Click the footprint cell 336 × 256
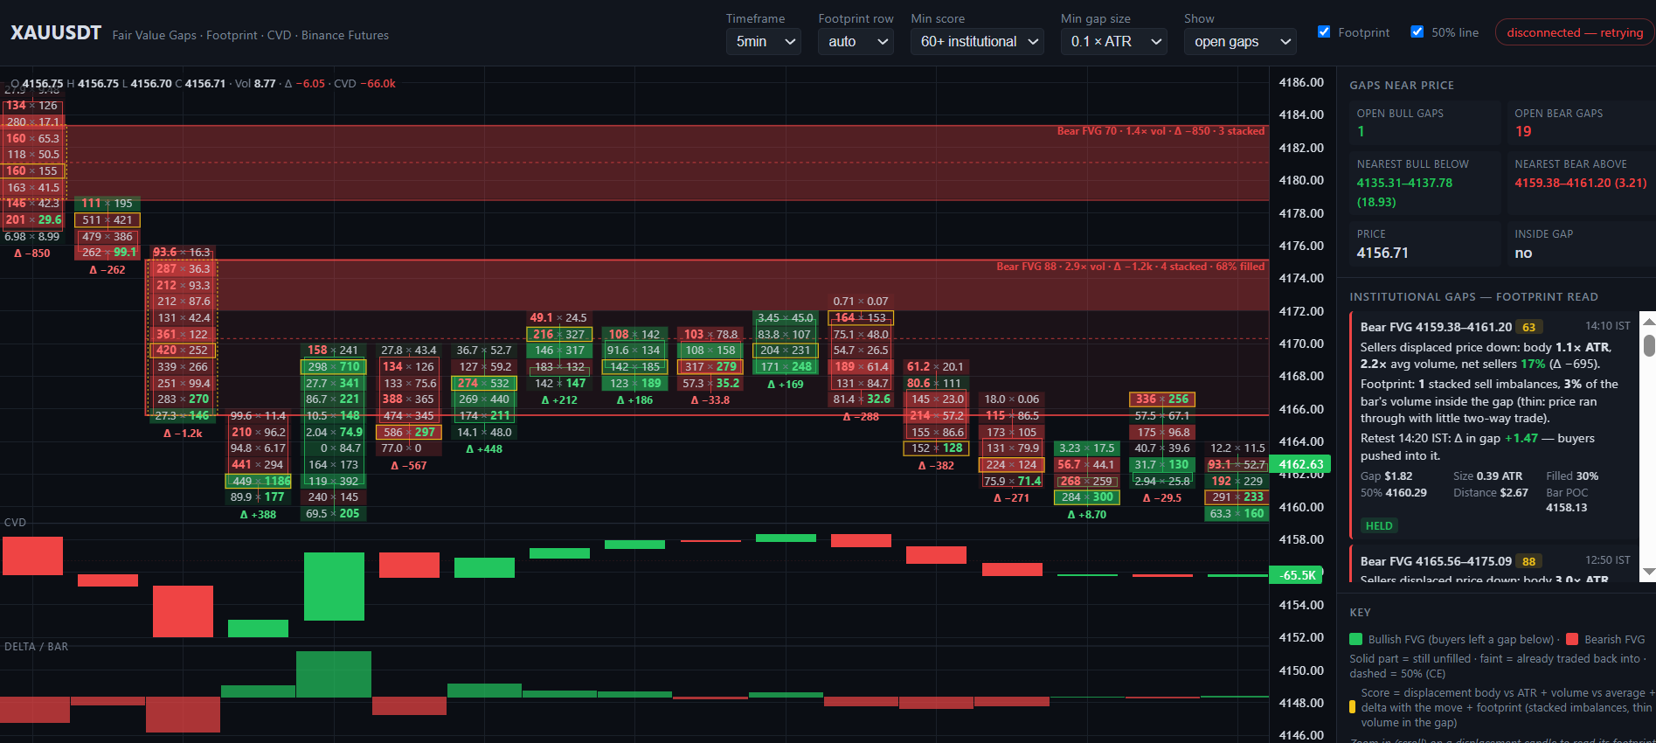Viewport: 1656px width, 743px height. click(x=1162, y=399)
